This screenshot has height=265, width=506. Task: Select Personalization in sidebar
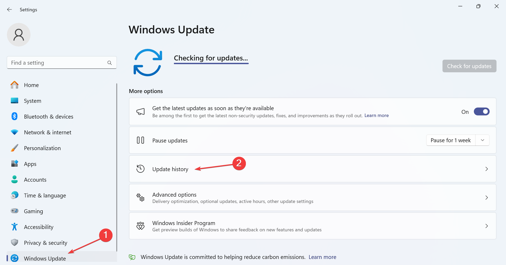(x=61, y=148)
